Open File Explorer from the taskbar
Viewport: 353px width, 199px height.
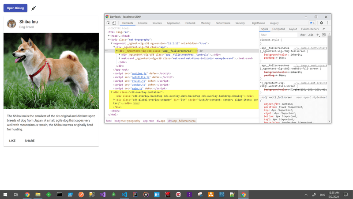38,195
